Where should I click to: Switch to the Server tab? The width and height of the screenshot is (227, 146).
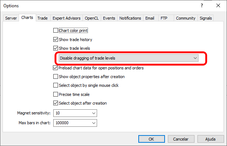coord(11,18)
